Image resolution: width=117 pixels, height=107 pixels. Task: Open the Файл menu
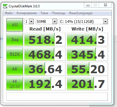[9, 13]
